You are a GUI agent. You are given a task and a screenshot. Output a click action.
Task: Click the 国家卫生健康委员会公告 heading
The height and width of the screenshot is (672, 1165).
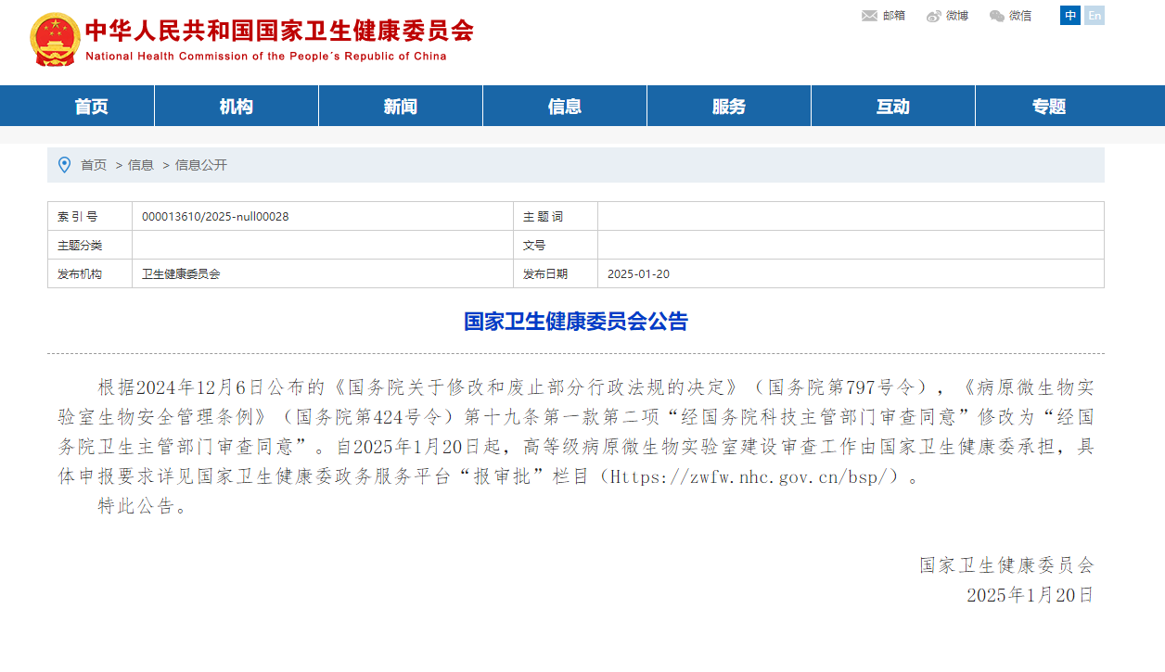[x=576, y=322]
